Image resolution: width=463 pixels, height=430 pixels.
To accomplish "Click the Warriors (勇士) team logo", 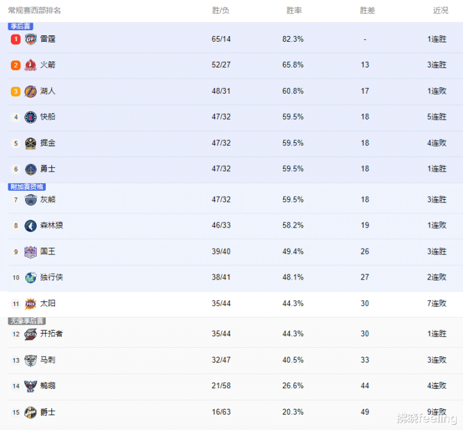I will [x=31, y=169].
